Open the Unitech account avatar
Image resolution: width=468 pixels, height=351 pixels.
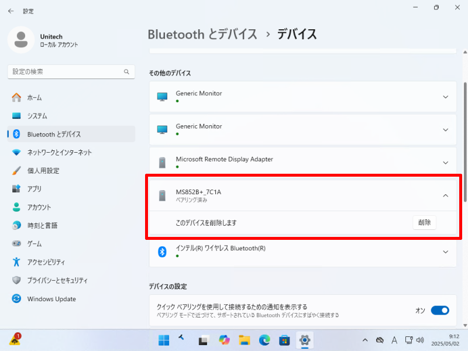click(x=21, y=40)
